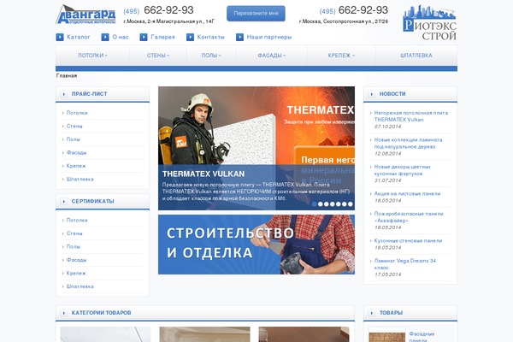Screen dimensions: 513x342
Task: Open Полы in the Прайс-лист panel
Action: click(73, 139)
